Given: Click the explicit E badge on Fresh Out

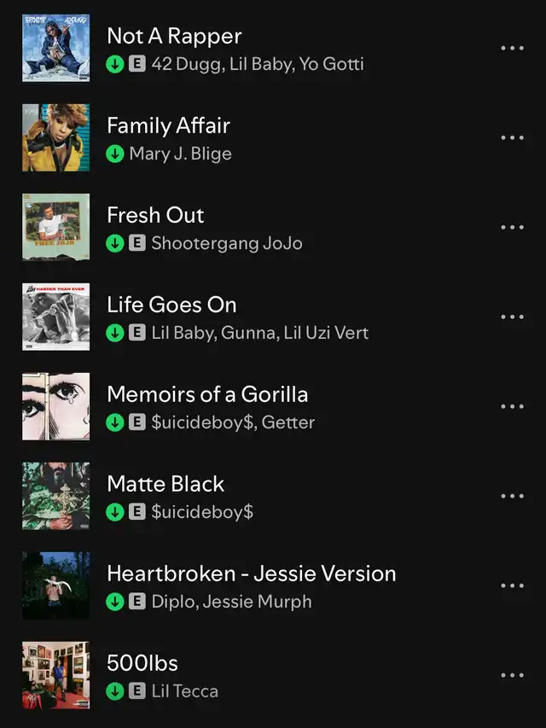Looking at the screenshot, I should [x=136, y=243].
